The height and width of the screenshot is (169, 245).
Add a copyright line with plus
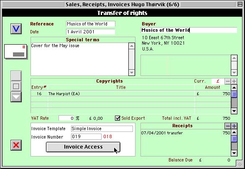pos(234,81)
